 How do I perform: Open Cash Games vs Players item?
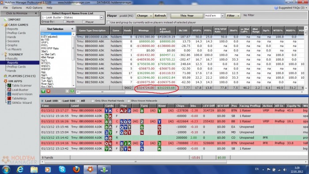tap(14, 49)
